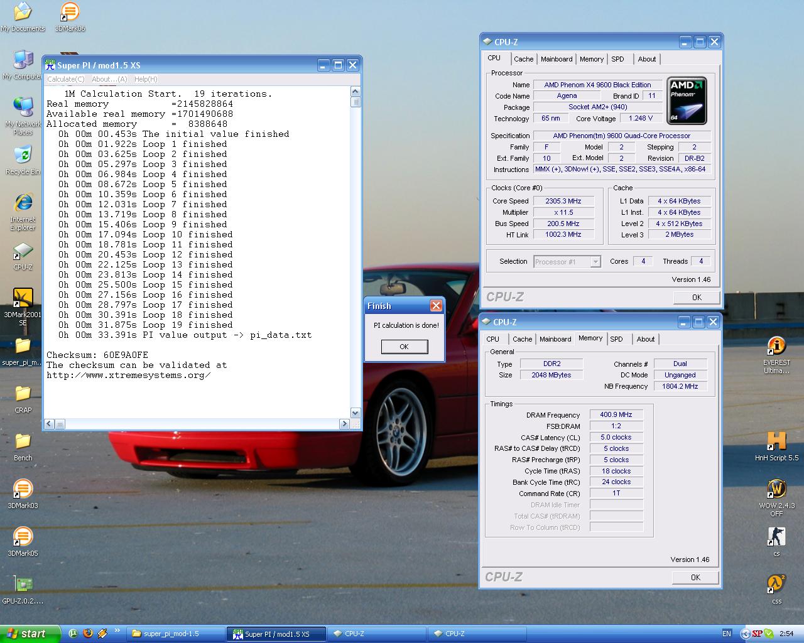The image size is (804, 643).
Task: Switch to super_pi_mod-1.5 taskbar button
Action: (x=176, y=634)
